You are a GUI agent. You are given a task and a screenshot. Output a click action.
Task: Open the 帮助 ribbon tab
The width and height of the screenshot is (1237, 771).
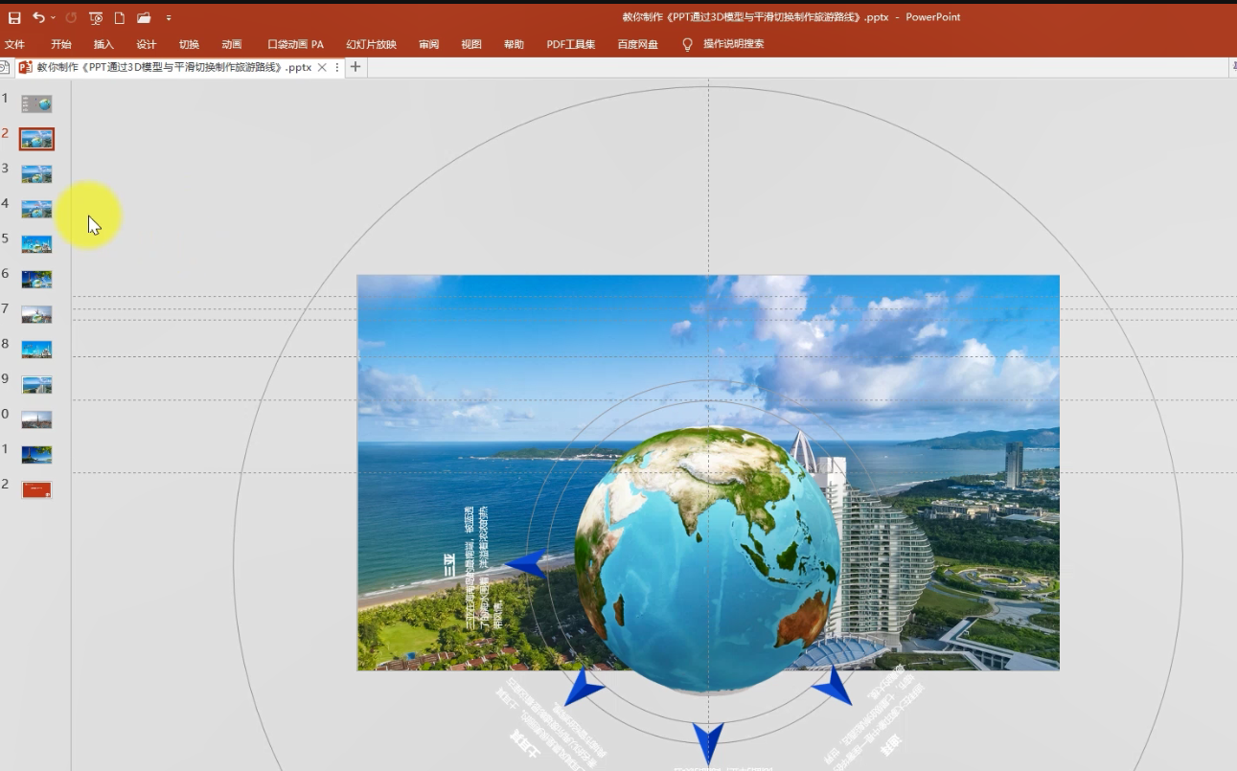coord(514,44)
